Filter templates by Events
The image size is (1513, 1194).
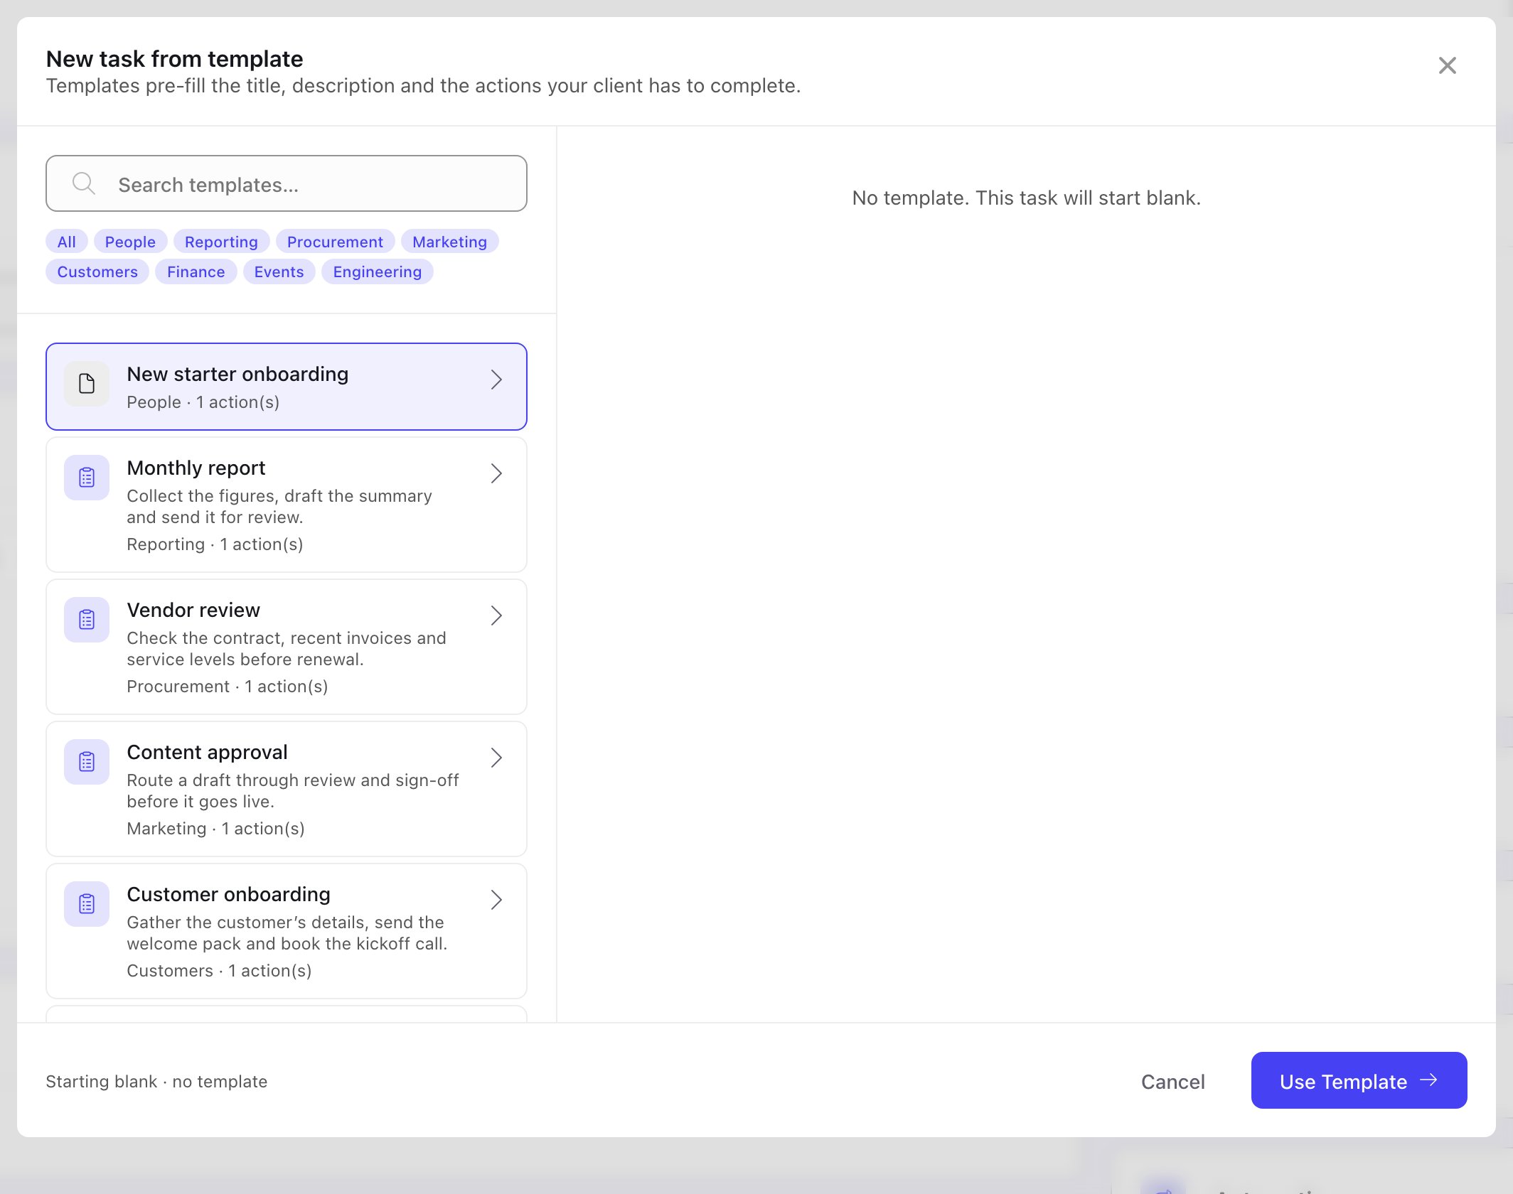tap(279, 271)
